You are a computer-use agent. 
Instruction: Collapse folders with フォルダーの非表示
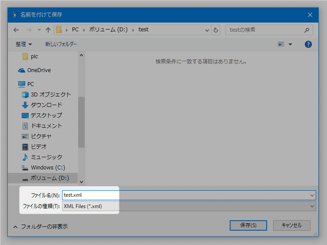coord(40,226)
